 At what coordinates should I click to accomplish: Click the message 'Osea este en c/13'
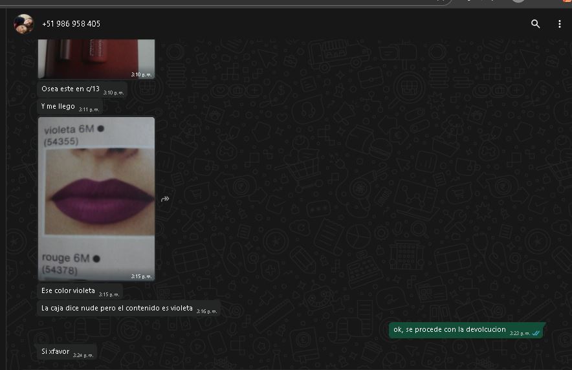coord(71,89)
